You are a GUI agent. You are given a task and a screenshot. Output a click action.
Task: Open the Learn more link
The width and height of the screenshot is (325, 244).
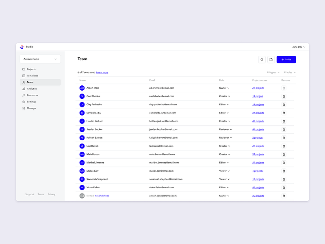click(102, 73)
